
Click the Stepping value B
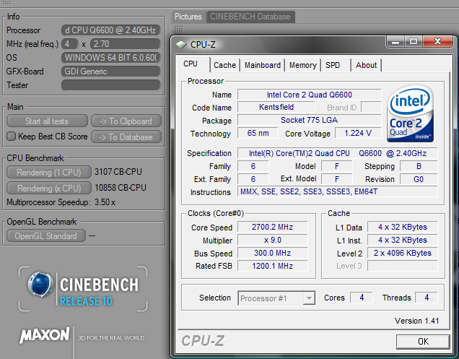(x=419, y=166)
